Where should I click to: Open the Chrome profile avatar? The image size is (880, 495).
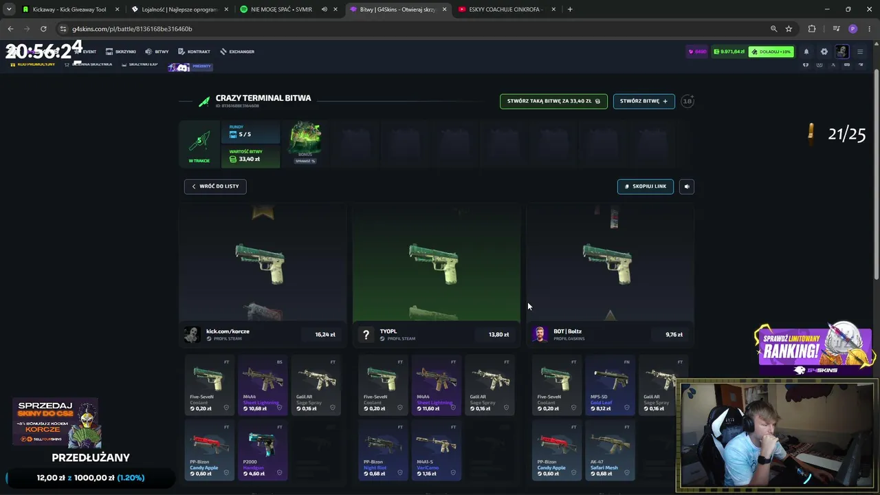click(x=853, y=29)
